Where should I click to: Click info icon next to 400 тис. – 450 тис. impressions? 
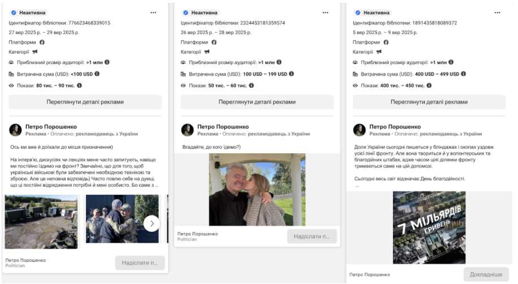(428, 85)
